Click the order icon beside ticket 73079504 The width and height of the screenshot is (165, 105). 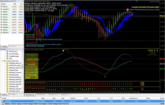[3, 101]
